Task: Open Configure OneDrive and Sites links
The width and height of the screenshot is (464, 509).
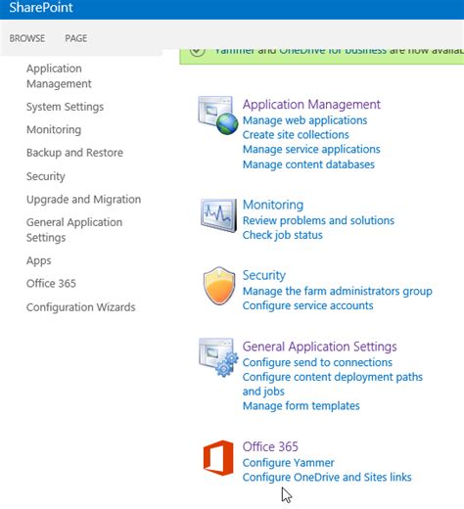Action: pyautogui.click(x=327, y=477)
